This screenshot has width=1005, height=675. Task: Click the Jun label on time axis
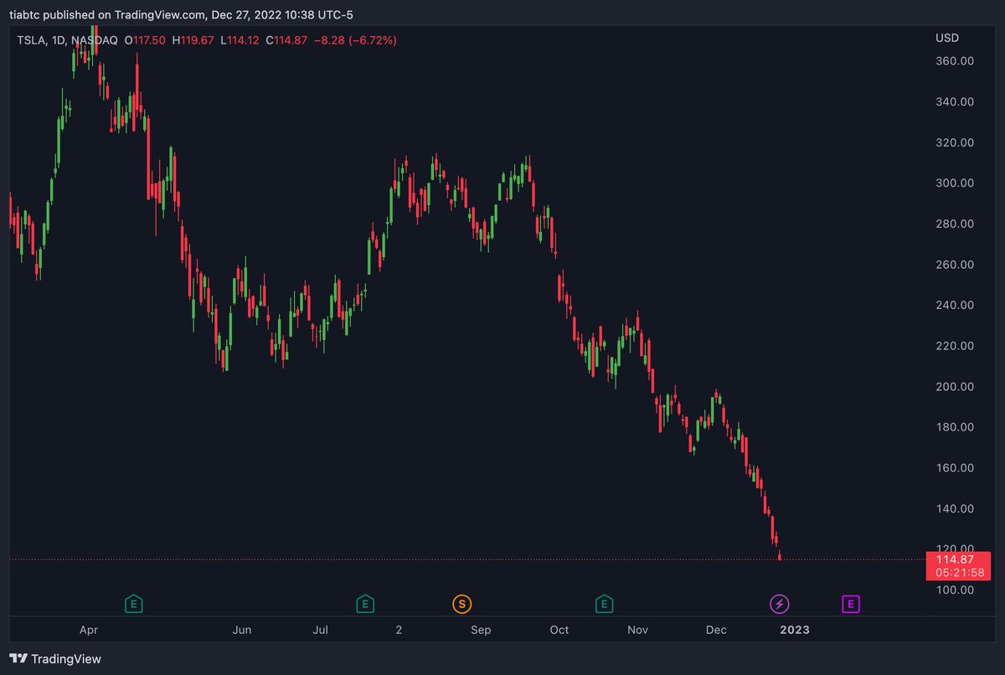click(x=242, y=630)
